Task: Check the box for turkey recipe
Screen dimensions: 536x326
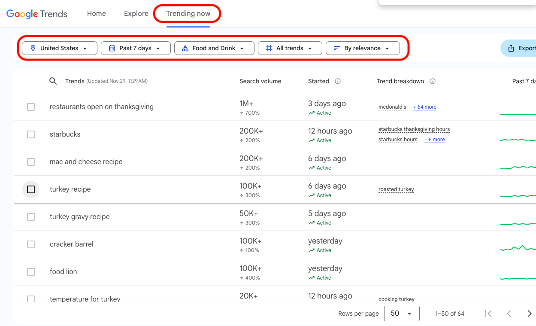Action: click(31, 189)
